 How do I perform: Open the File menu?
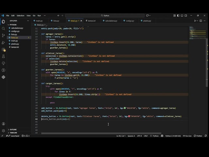pyautogui.click(x=8, y=15)
